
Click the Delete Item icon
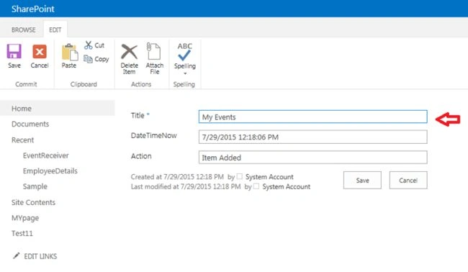[x=129, y=52]
